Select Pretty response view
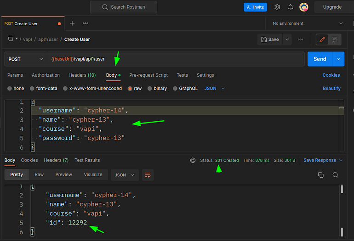This screenshot has width=354, height=241. tap(17, 175)
